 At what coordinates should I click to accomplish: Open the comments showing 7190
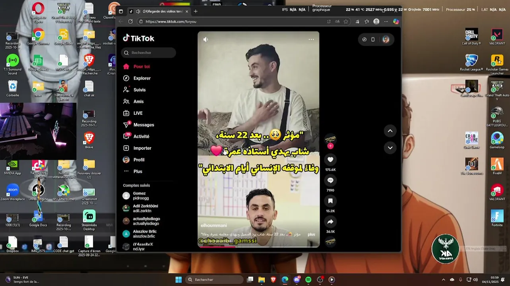click(x=330, y=180)
